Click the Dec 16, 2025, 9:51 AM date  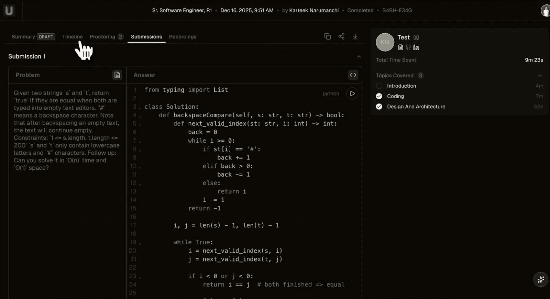tap(247, 11)
